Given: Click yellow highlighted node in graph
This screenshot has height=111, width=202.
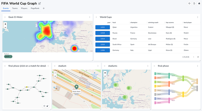Looking at the screenshot, I should click(x=27, y=87).
